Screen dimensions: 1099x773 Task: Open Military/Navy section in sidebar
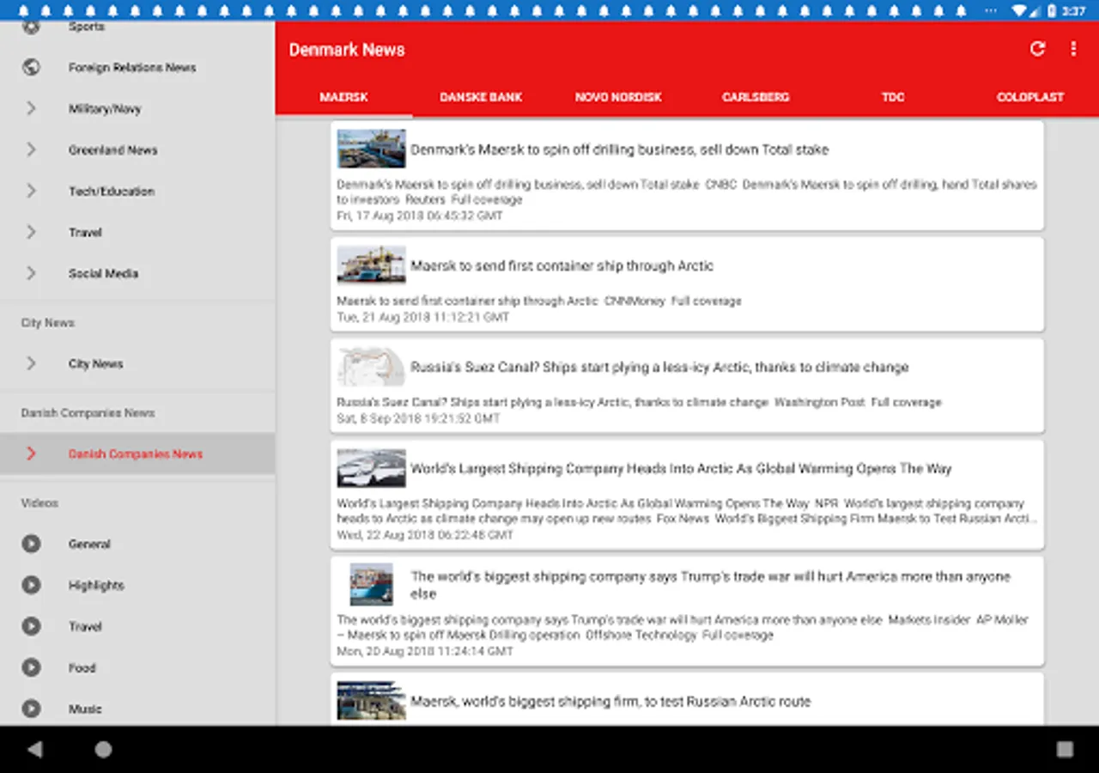137,108
